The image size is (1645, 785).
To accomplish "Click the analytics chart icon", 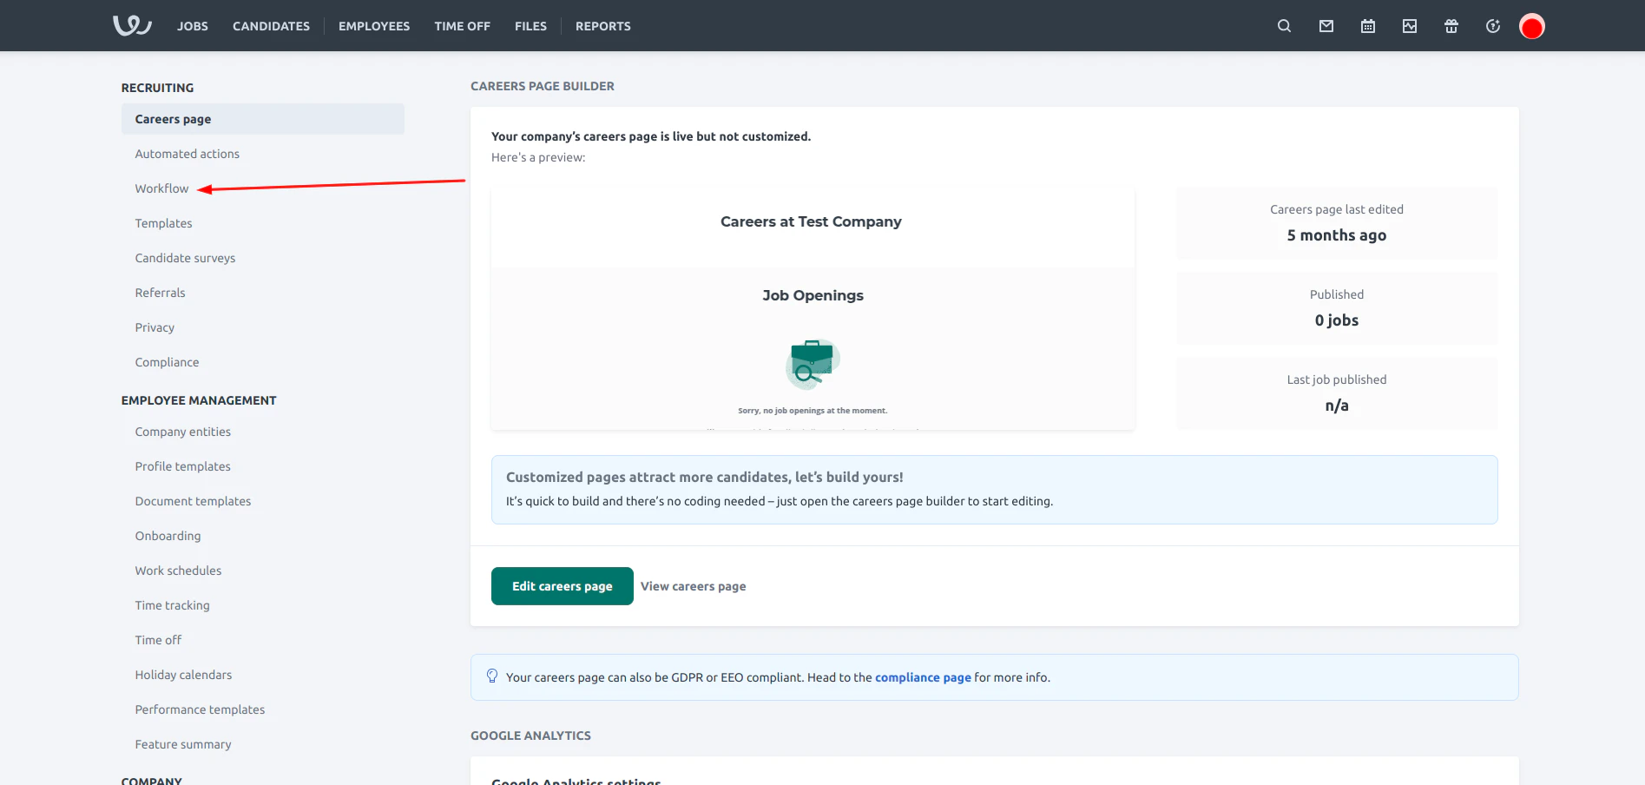I will [x=1409, y=26].
